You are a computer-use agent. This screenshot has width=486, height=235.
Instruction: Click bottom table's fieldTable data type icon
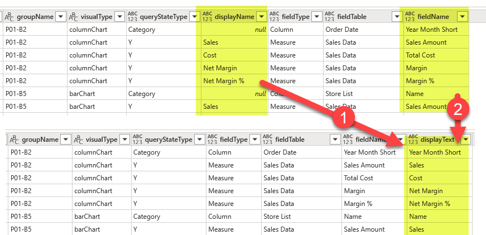click(x=267, y=139)
